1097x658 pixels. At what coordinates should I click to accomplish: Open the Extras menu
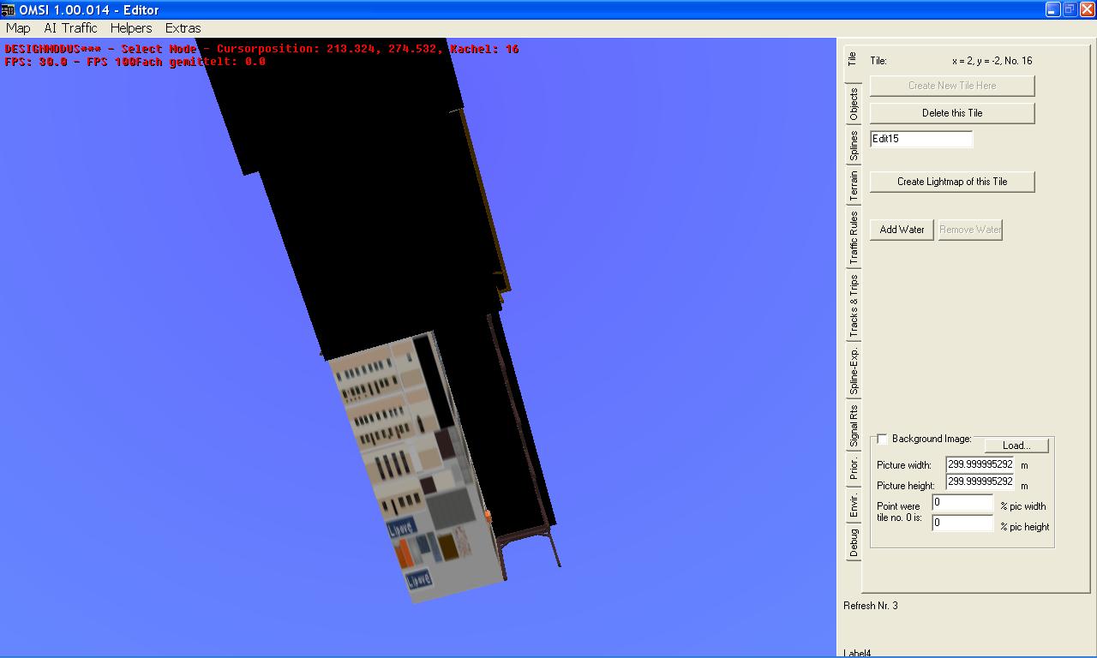point(183,28)
